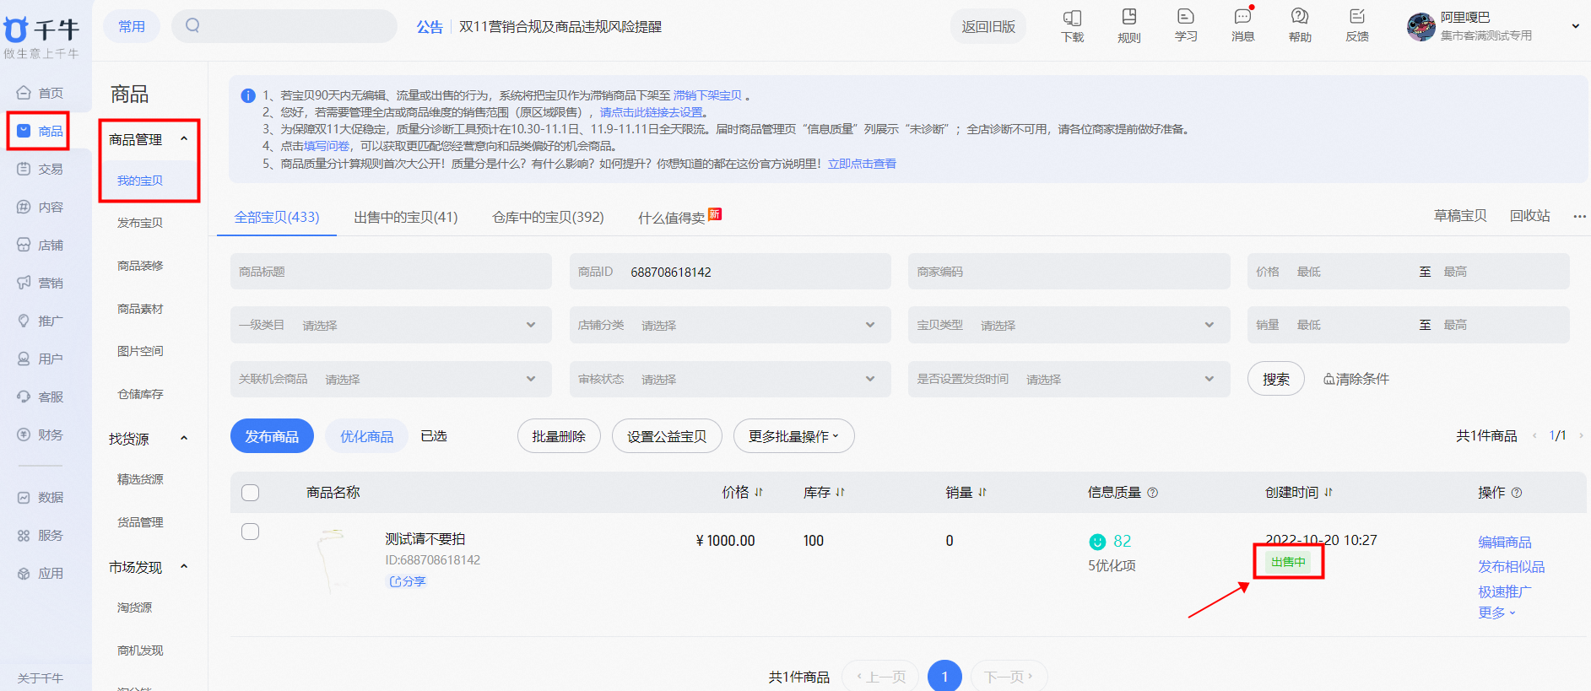The image size is (1591, 691).
Task: Switch to 仓库中的宝贝(392) tab
Action: coord(549,217)
